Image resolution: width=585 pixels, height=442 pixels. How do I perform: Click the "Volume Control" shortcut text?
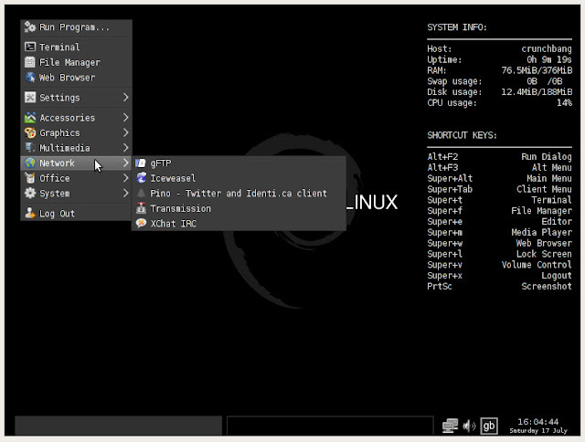pyautogui.click(x=537, y=265)
